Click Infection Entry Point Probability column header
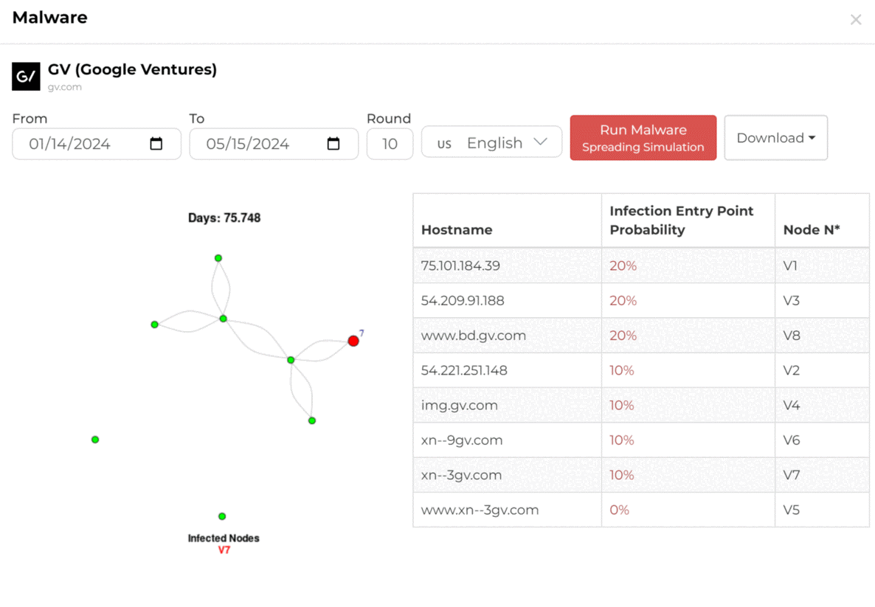The height and width of the screenshot is (607, 875). point(681,221)
